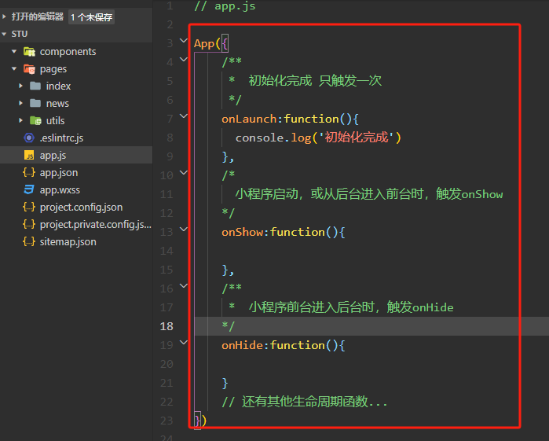The height and width of the screenshot is (441, 549).
Task: Fold the onShow function at line 13
Action: click(x=184, y=230)
